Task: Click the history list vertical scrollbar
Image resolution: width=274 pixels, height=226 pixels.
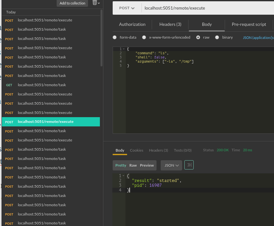Action: pos(101,38)
